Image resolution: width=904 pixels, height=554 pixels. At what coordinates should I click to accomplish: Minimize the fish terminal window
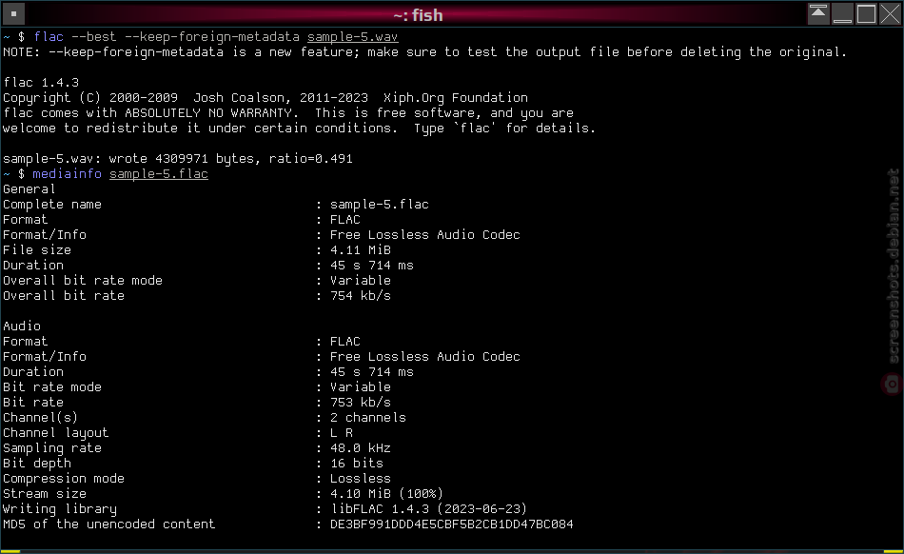pos(842,13)
